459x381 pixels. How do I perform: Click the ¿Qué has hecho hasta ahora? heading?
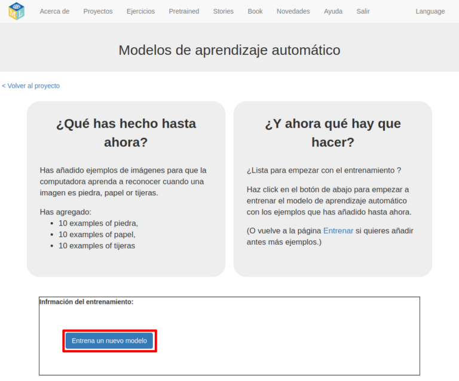point(126,133)
